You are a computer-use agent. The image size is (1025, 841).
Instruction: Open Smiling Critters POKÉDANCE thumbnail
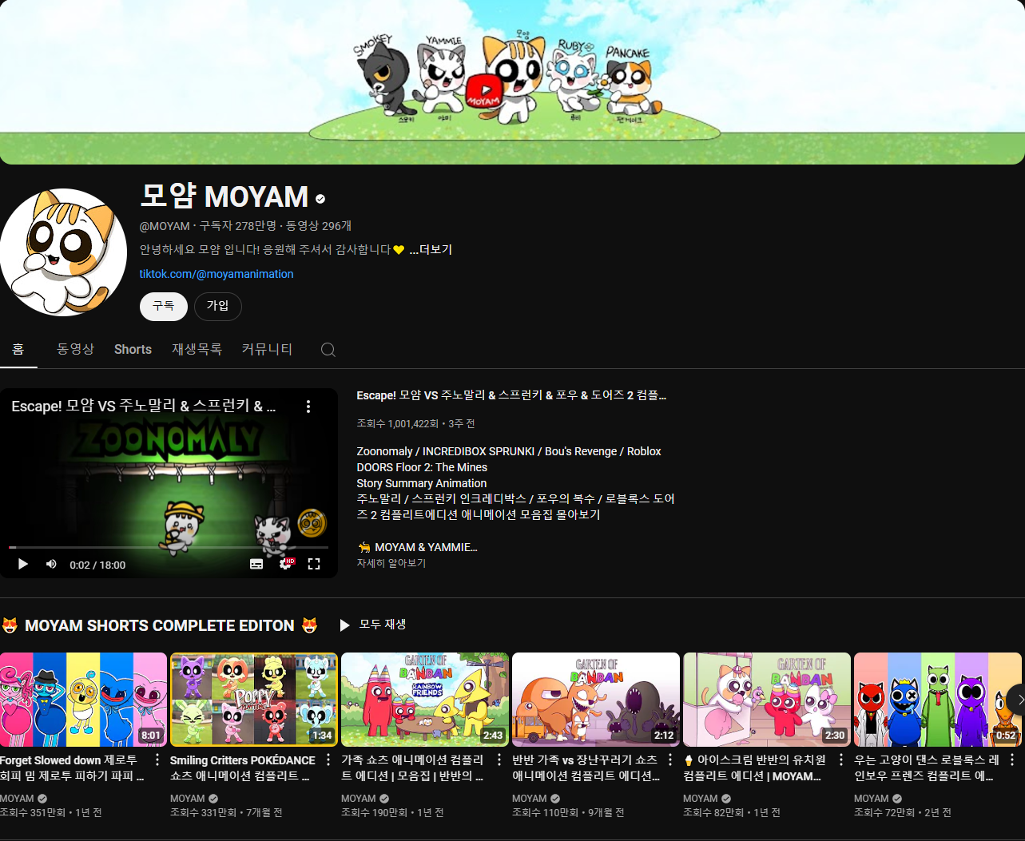[254, 700]
